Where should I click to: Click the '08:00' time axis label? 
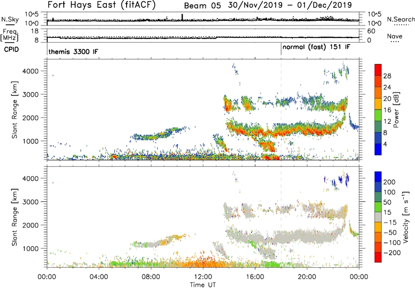coord(151,277)
